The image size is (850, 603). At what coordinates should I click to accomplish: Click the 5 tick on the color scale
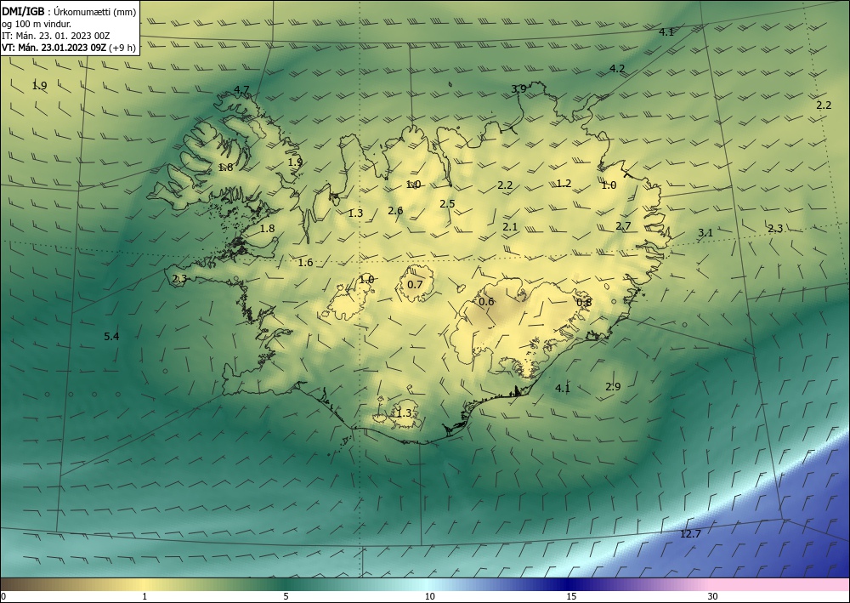pos(286,596)
